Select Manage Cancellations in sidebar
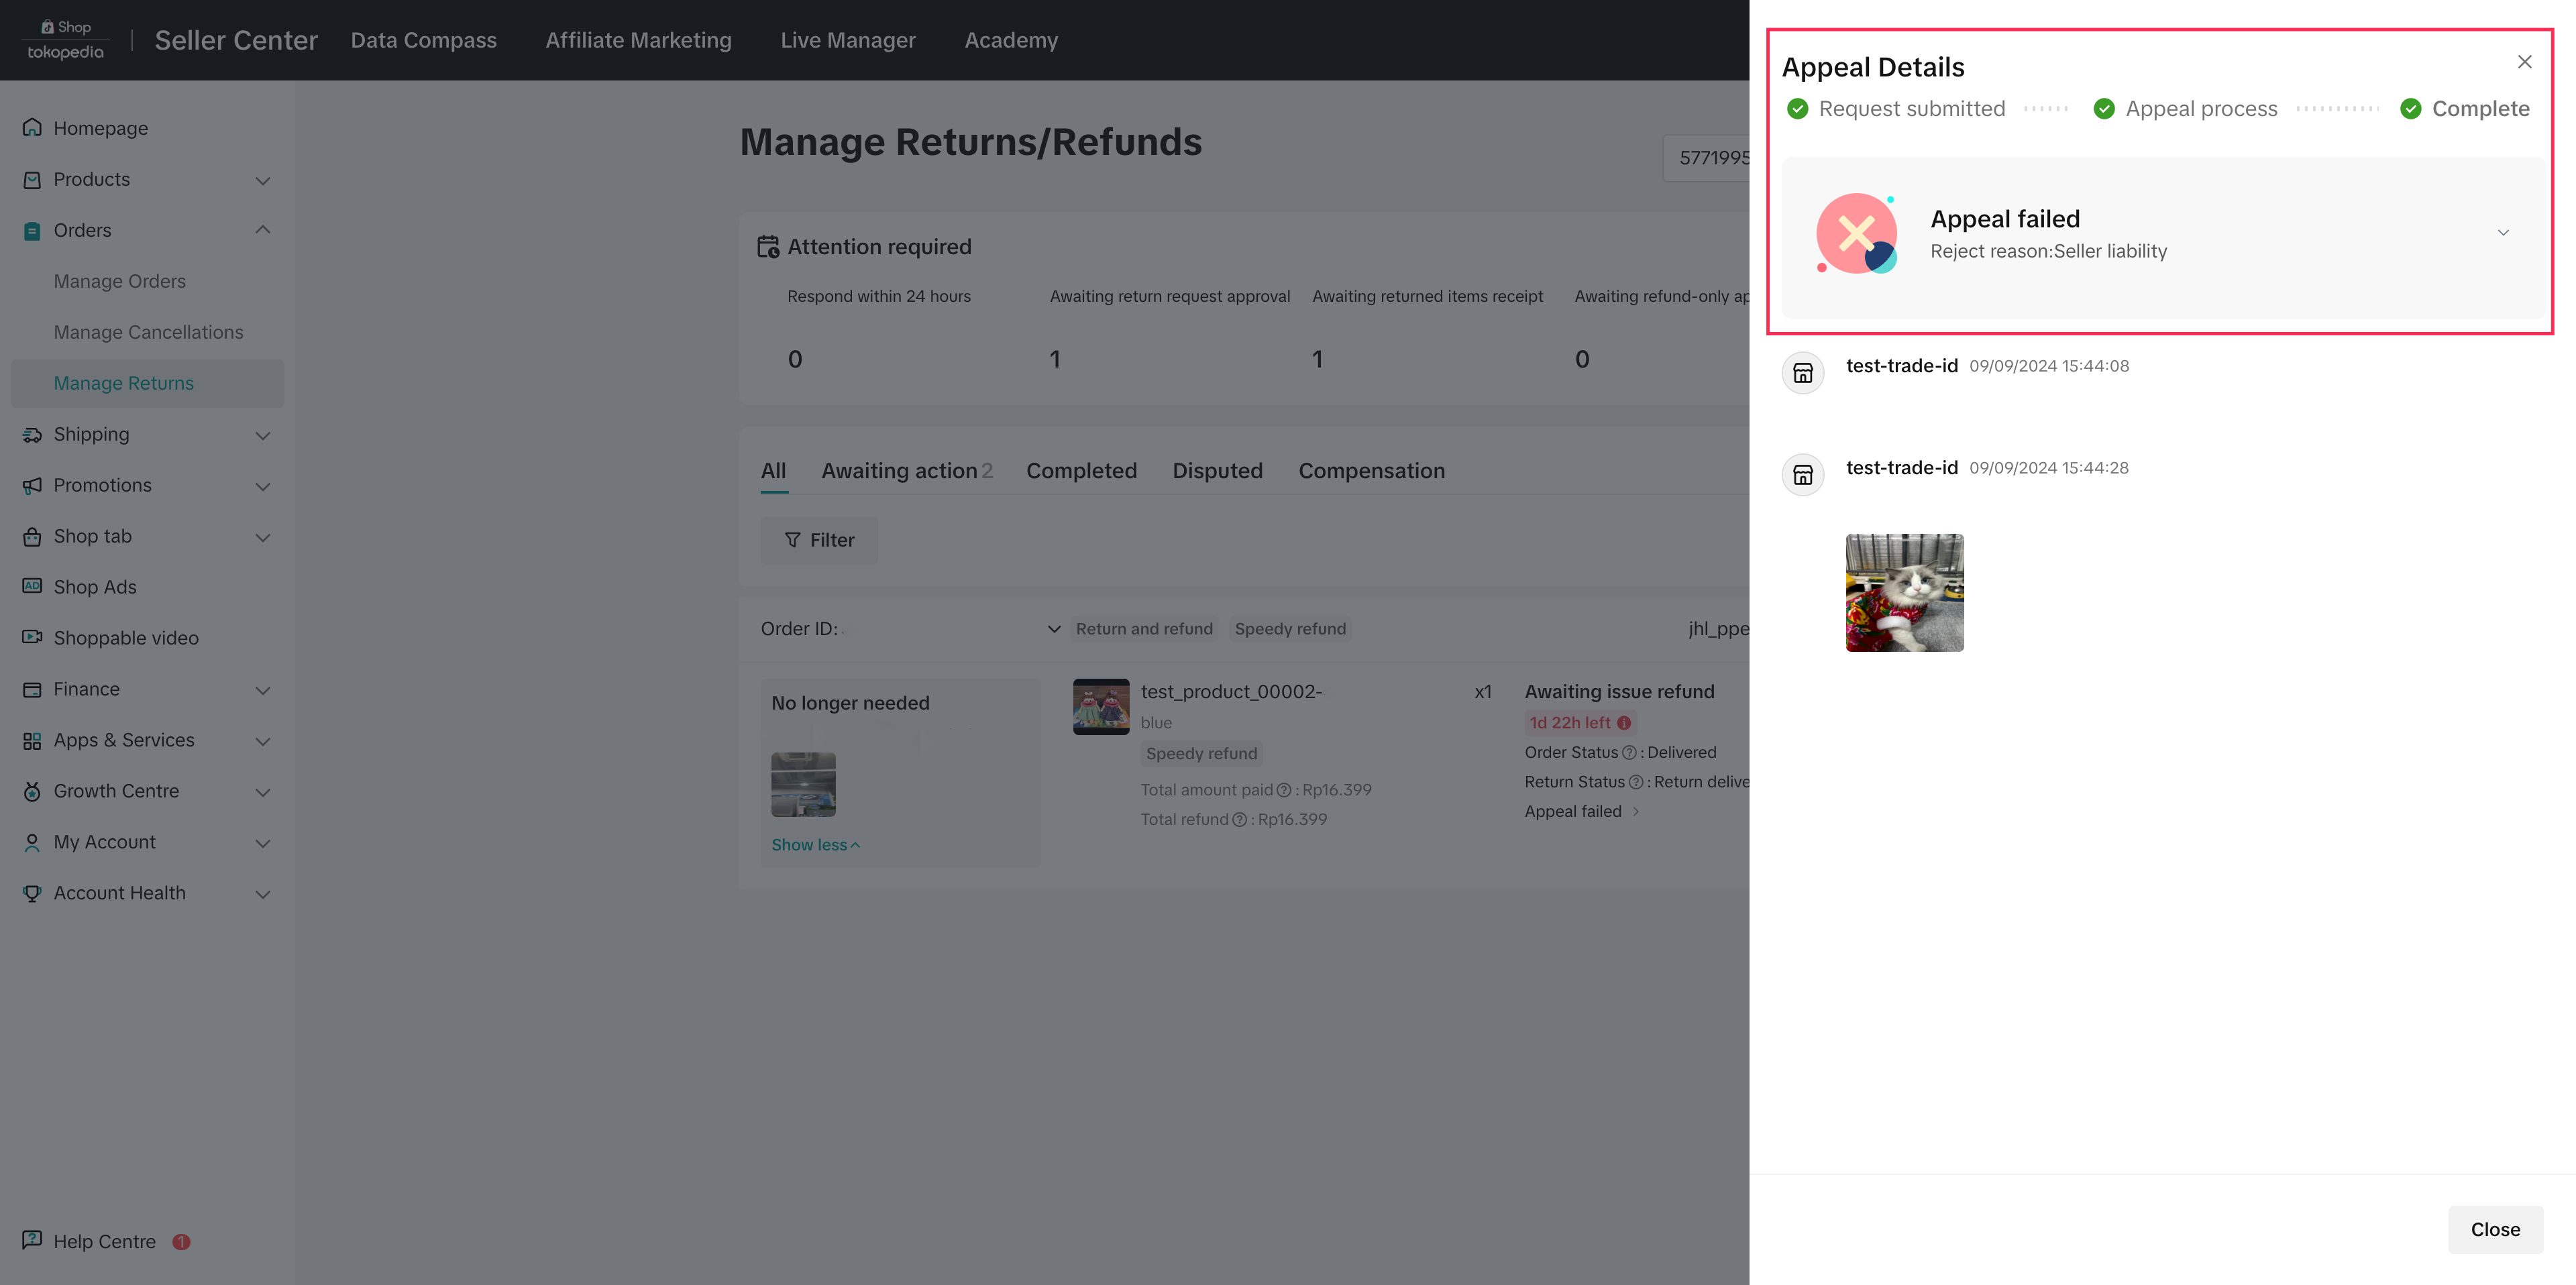This screenshot has height=1285, width=2576. coord(148,332)
